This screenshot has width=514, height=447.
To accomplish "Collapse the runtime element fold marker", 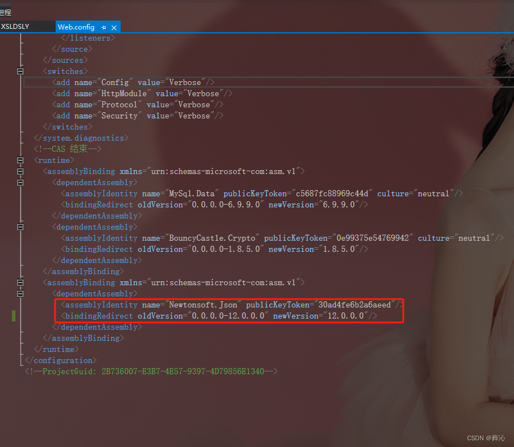I will pyautogui.click(x=20, y=160).
